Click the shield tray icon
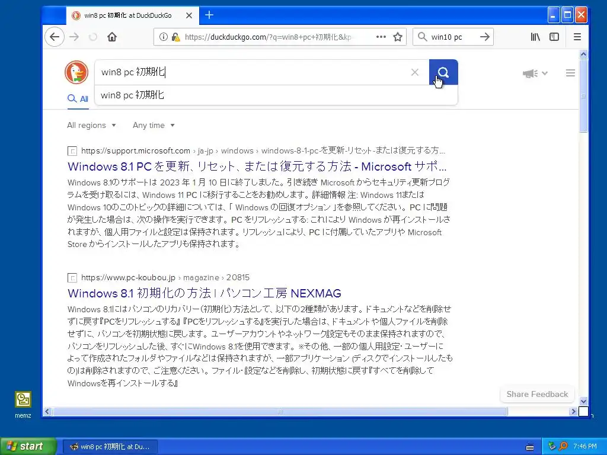Screen dimensions: 607x455 pos(552,446)
